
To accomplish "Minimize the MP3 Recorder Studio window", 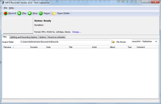I will [144, 2].
